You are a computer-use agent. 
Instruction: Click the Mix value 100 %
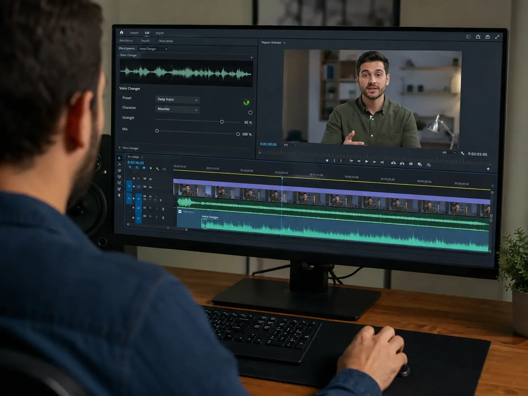(247, 135)
